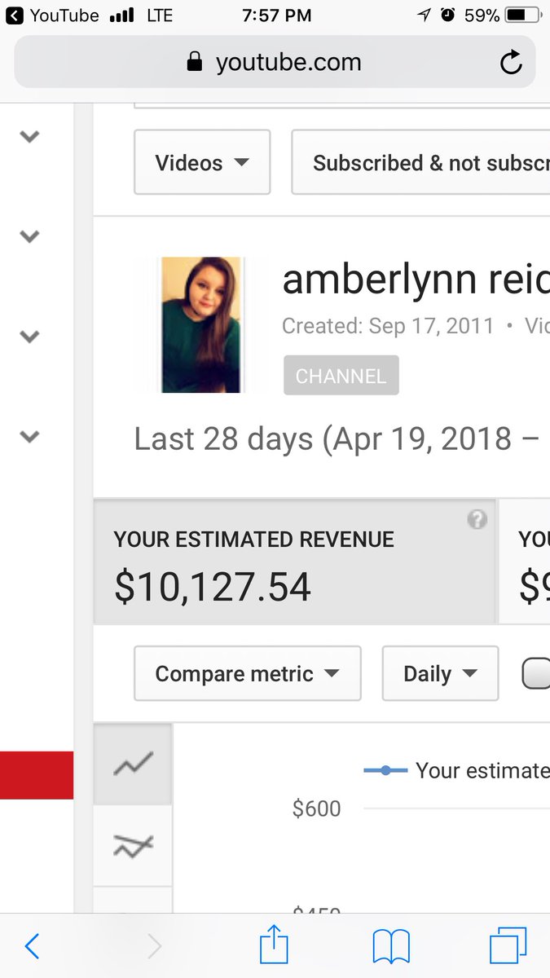Open Safari bookmarks book icon
Screen dimensions: 550x978
coord(391,947)
